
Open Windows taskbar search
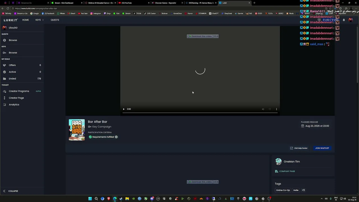pyautogui.click(x=96, y=199)
